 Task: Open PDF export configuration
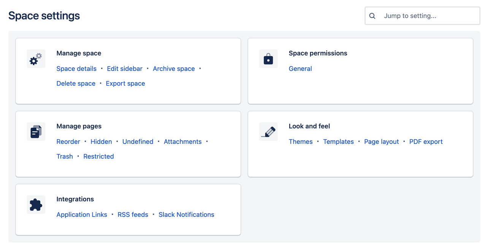426,141
